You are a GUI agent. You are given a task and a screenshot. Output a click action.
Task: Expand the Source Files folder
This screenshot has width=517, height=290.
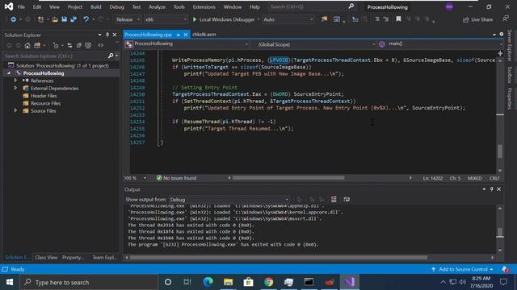[15, 111]
